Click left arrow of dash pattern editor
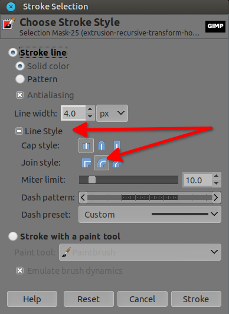The image size is (229, 314). (x=83, y=198)
